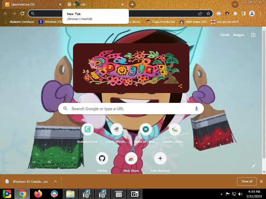The image size is (266, 199).
Task: Open the Extensions puzzle piece menu
Action: coord(235,13)
